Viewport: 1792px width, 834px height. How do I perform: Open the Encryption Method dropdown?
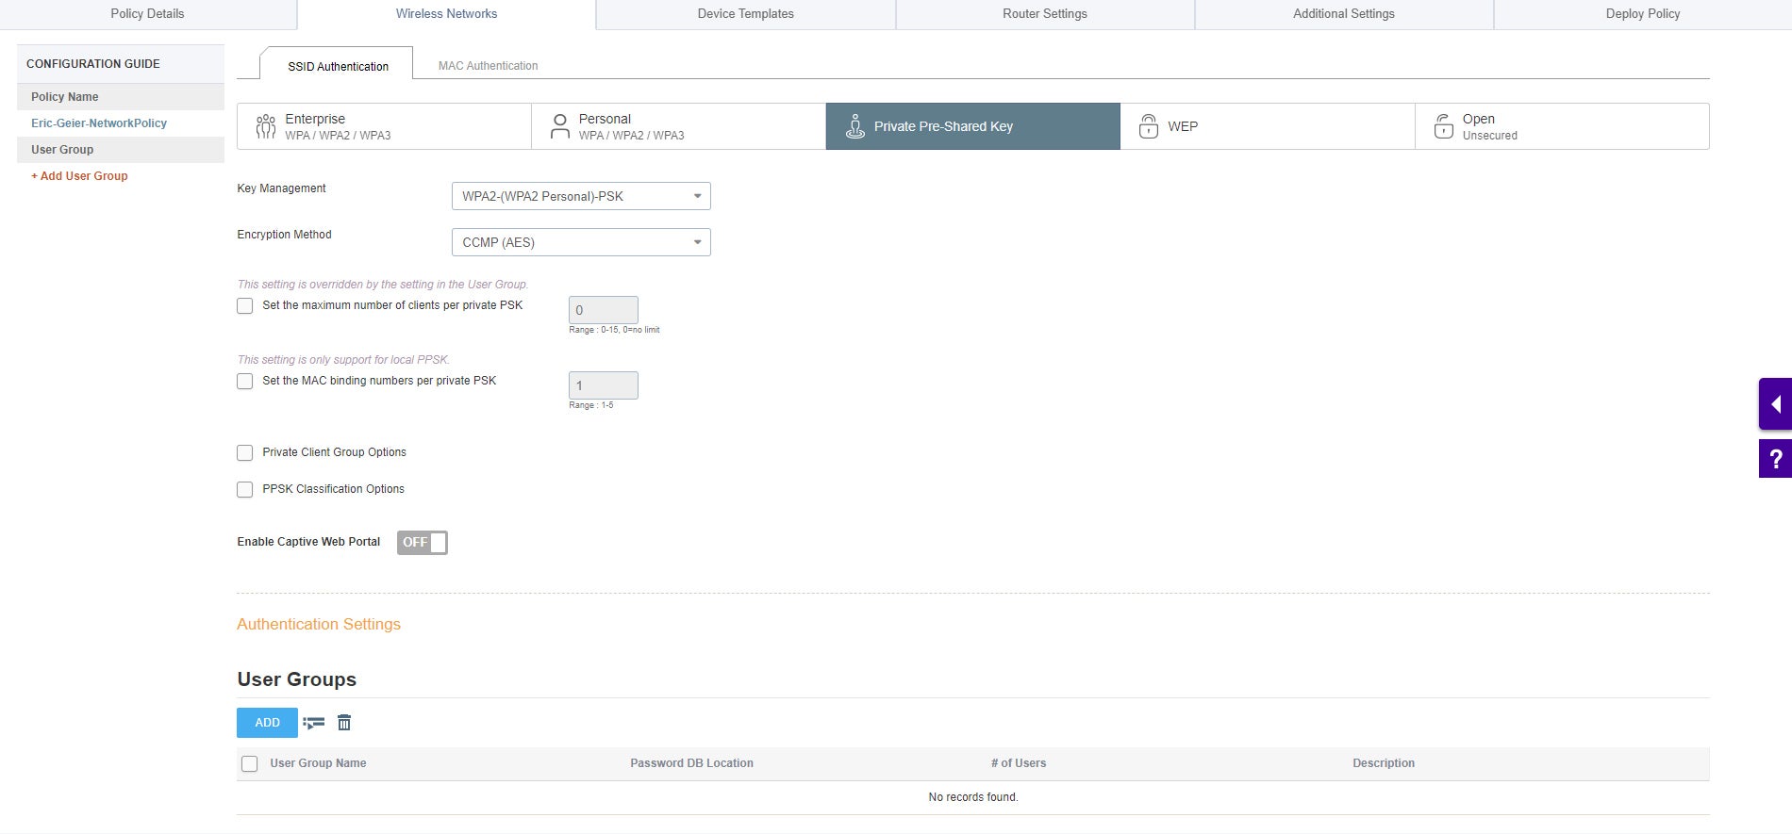coord(581,242)
